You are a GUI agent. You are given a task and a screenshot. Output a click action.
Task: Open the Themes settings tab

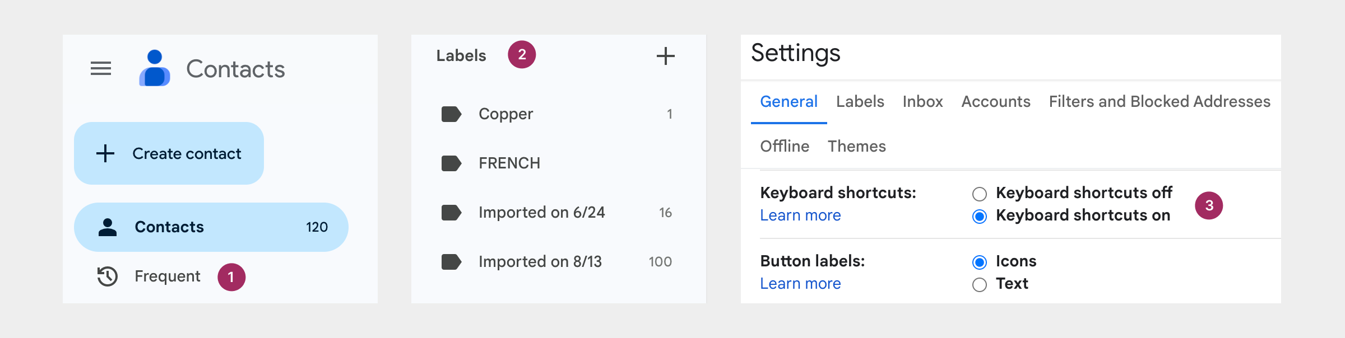tap(857, 146)
